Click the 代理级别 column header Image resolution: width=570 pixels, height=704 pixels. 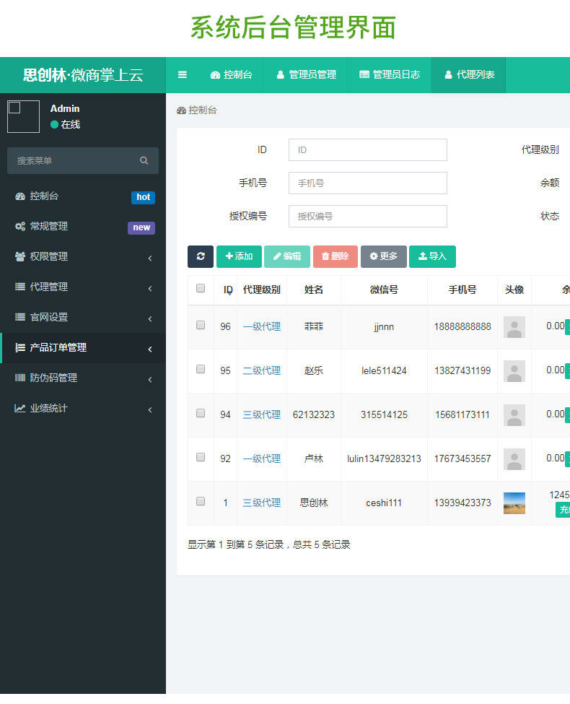pos(262,290)
